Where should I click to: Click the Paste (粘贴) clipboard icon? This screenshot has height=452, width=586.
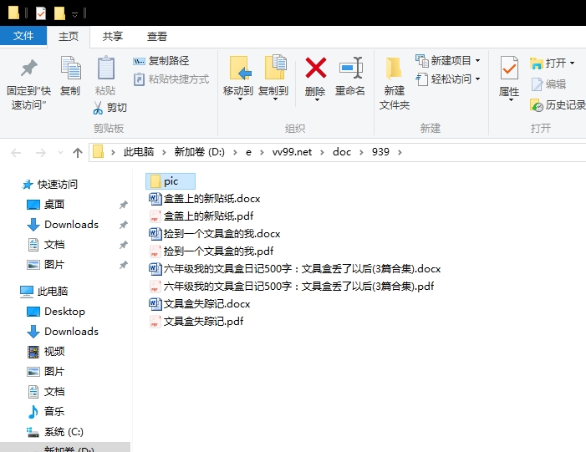coord(106,68)
